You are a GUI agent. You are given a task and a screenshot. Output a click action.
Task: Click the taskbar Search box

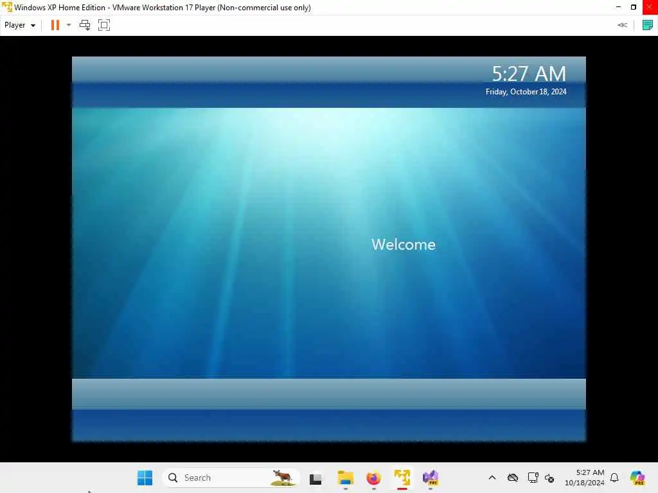[231, 478]
